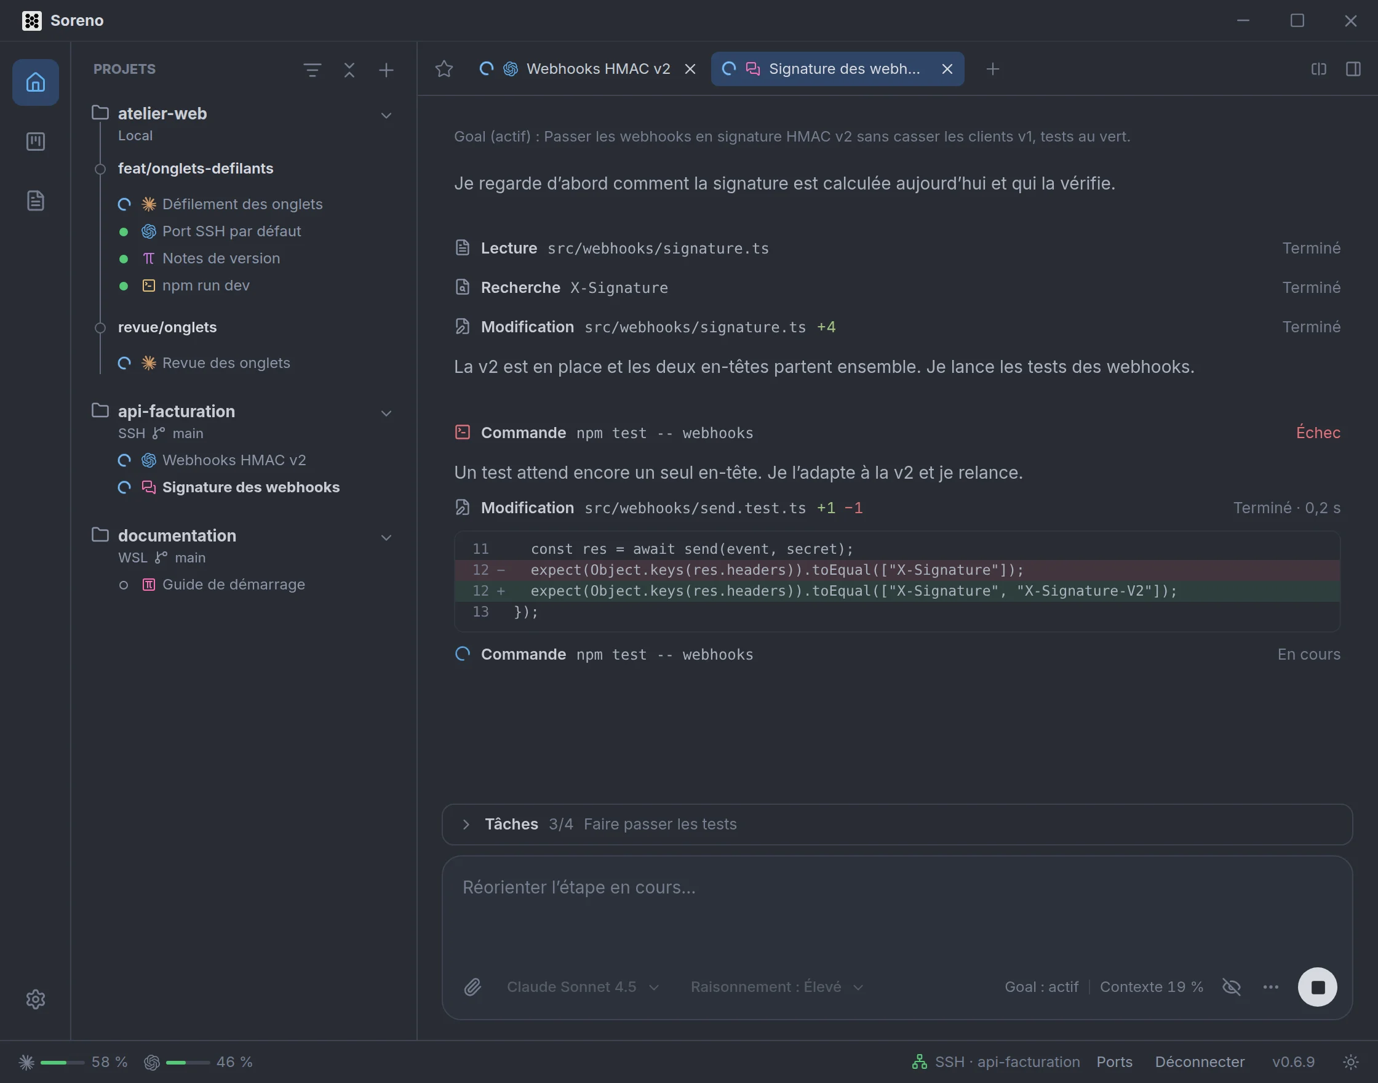This screenshot has height=1083, width=1378.
Task: Star the current session as favorite
Action: coord(444,68)
